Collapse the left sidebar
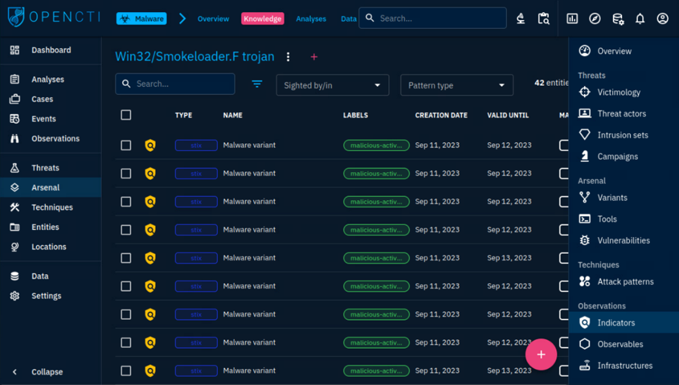 [47, 372]
